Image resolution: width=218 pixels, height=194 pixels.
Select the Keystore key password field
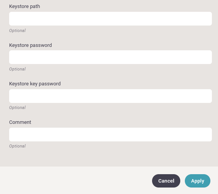(x=111, y=96)
